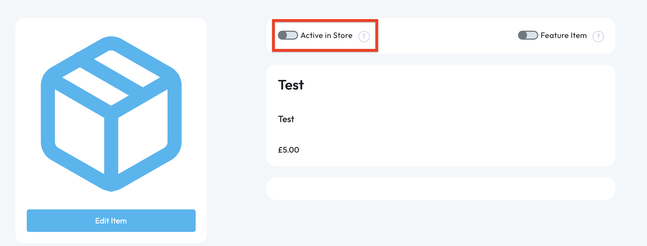Click the Feature Item label text
This screenshot has height=246, width=647.
click(x=563, y=35)
